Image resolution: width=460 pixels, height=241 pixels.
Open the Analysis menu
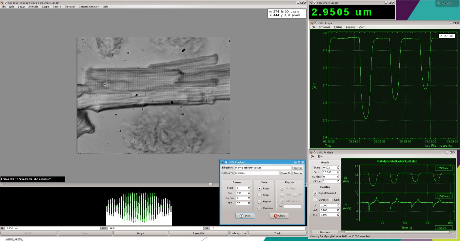[33, 7]
